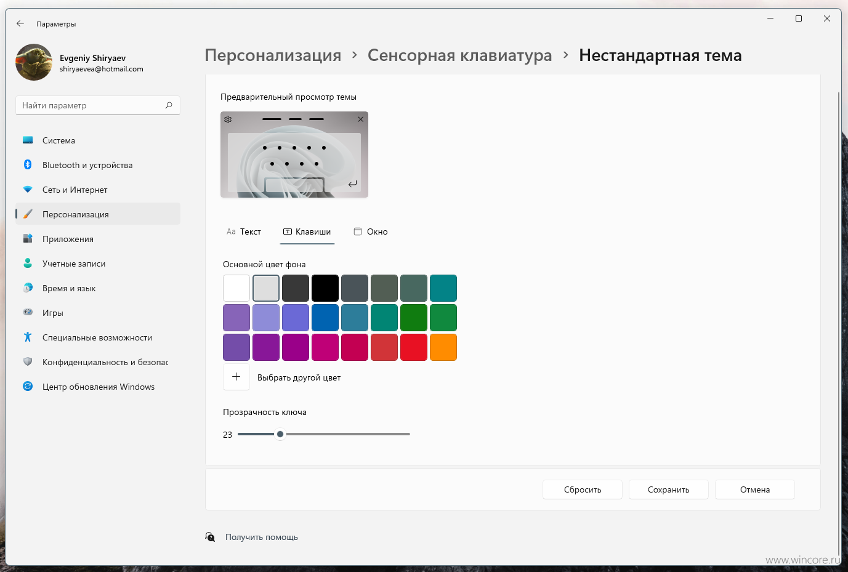The height and width of the screenshot is (572, 848).
Task: Click the Сеть и Интернет wifi icon
Action: point(28,190)
